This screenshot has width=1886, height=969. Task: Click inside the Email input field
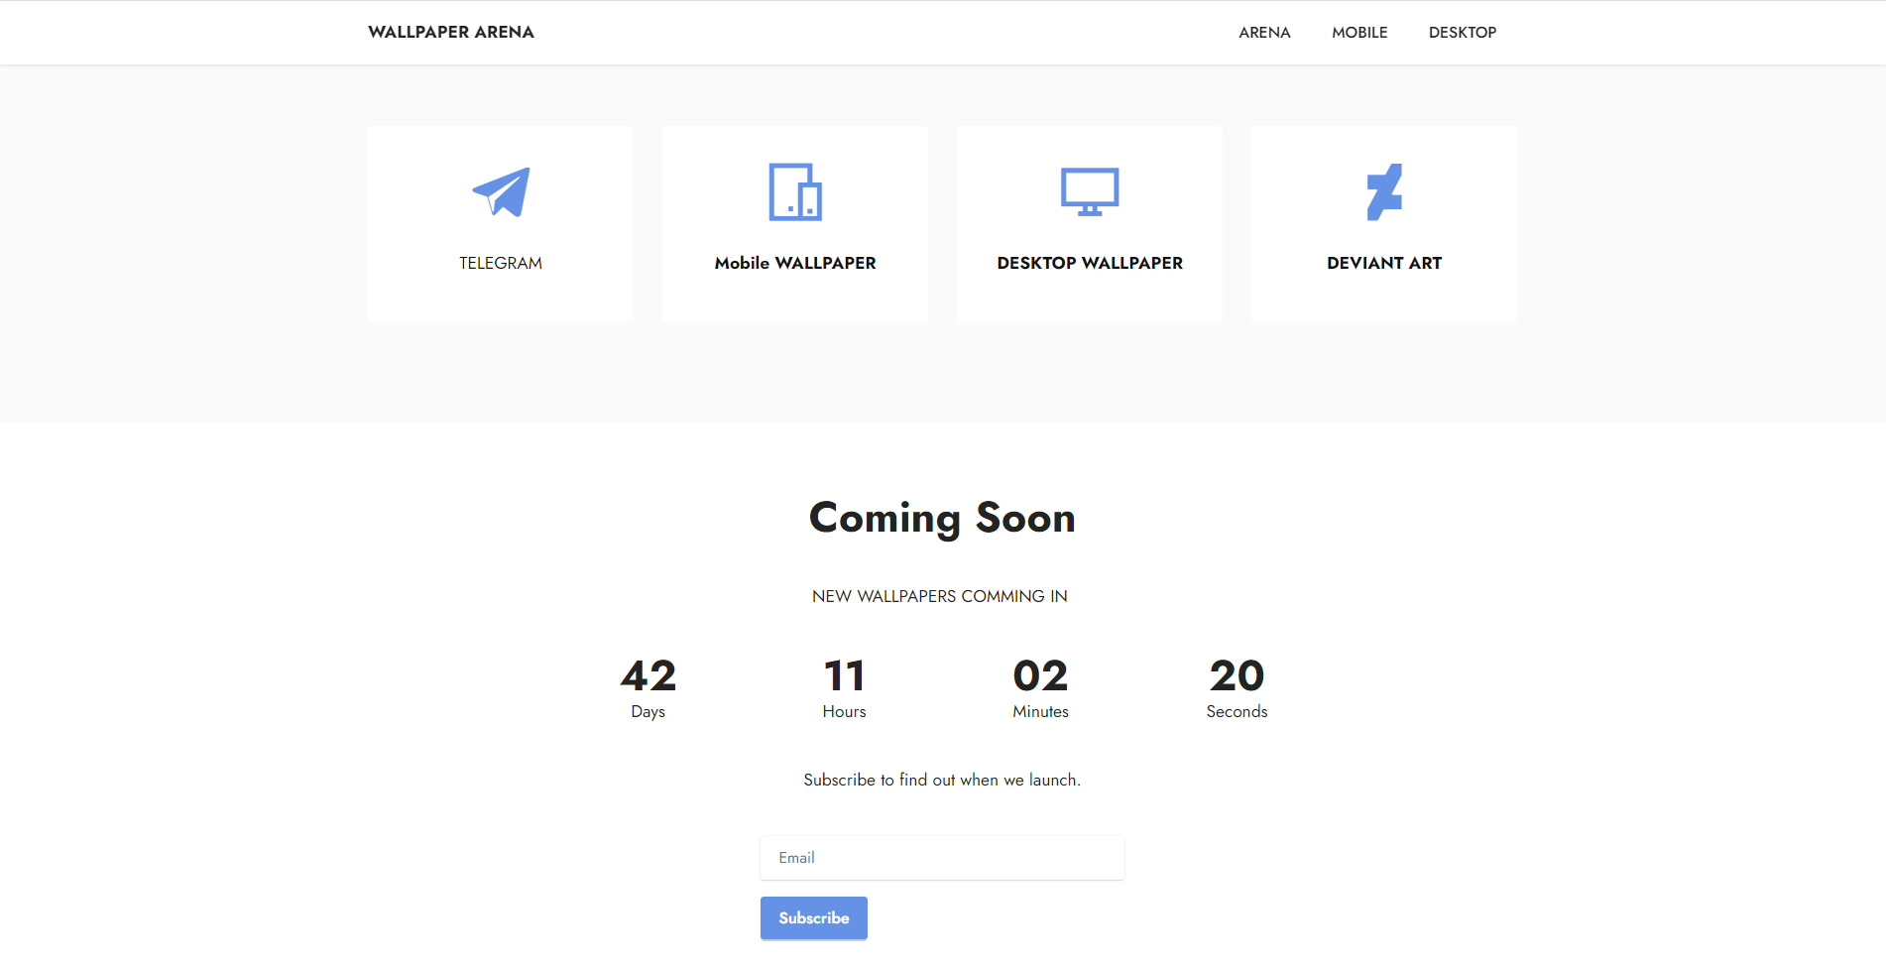pos(941,857)
